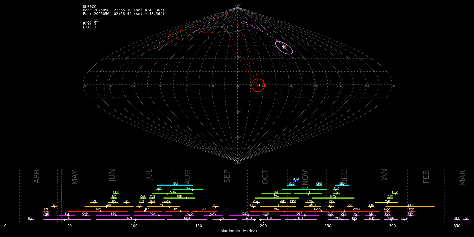Click the orange AAN shower bar
The height and width of the screenshot is (237, 474).
(410, 207)
